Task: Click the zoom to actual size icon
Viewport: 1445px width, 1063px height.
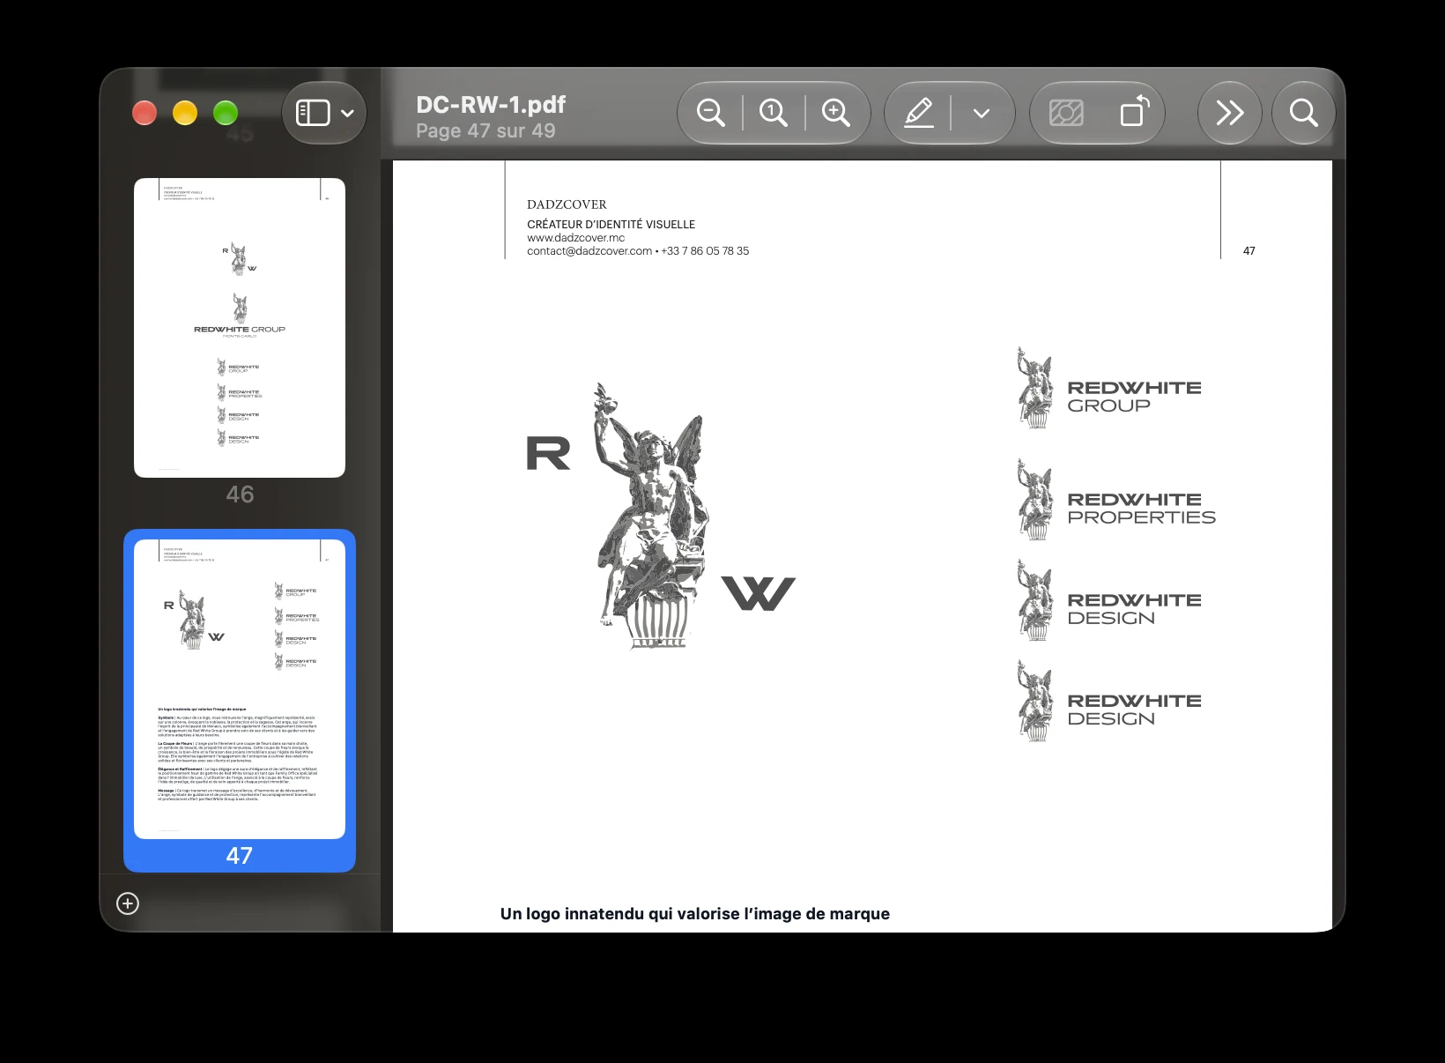Action: [x=773, y=113]
